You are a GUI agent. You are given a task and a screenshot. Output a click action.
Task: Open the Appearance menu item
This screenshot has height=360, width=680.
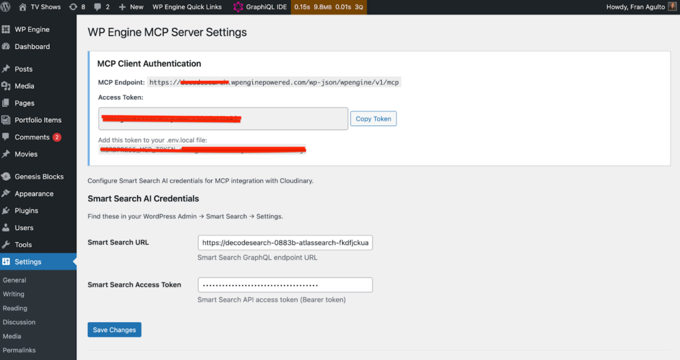(34, 194)
